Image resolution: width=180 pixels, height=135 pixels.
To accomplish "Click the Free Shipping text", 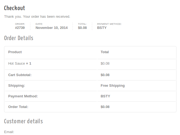I will pos(113,86).
